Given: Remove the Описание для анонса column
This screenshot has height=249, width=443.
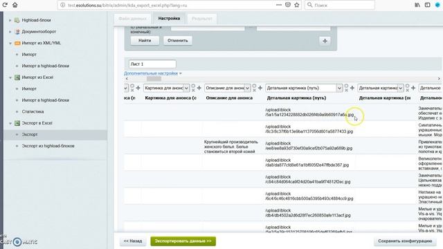Looking at the screenshot, I should point(254,90).
